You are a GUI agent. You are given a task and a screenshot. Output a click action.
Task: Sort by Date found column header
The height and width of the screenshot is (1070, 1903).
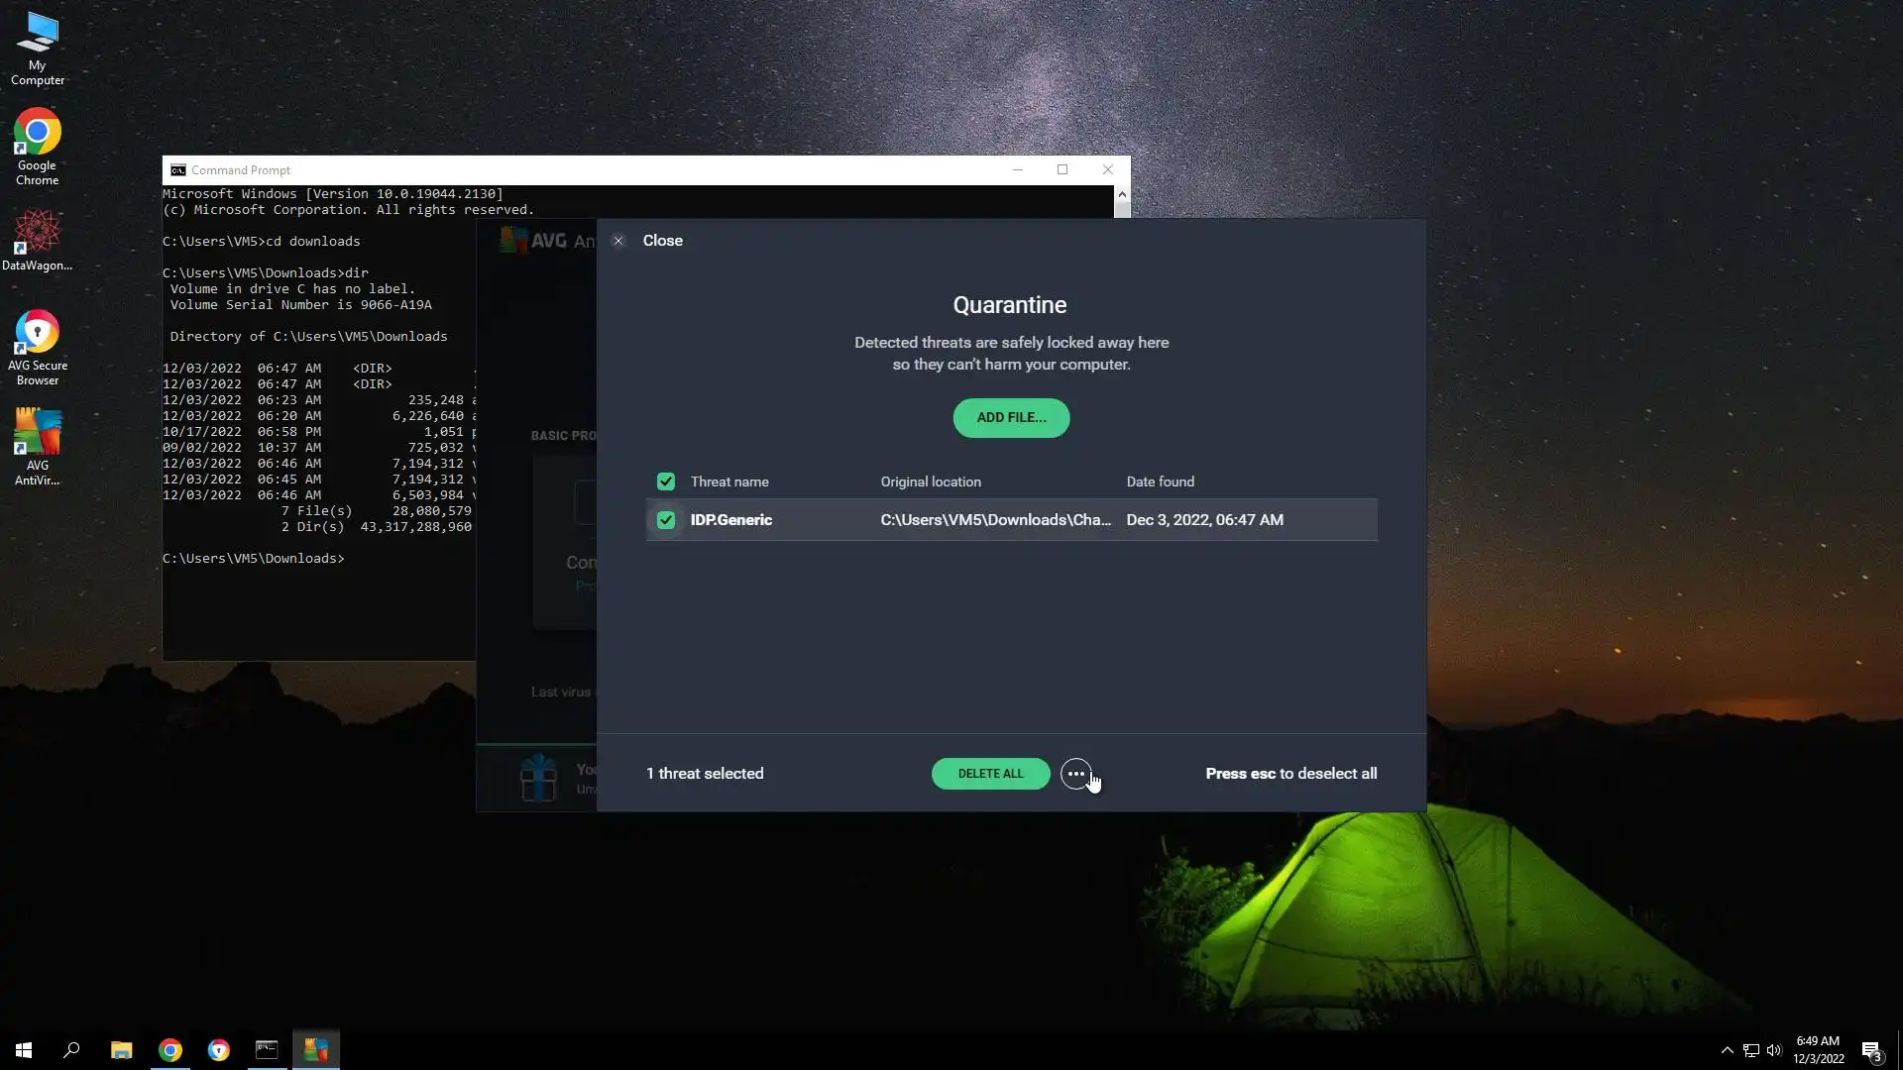(x=1160, y=481)
